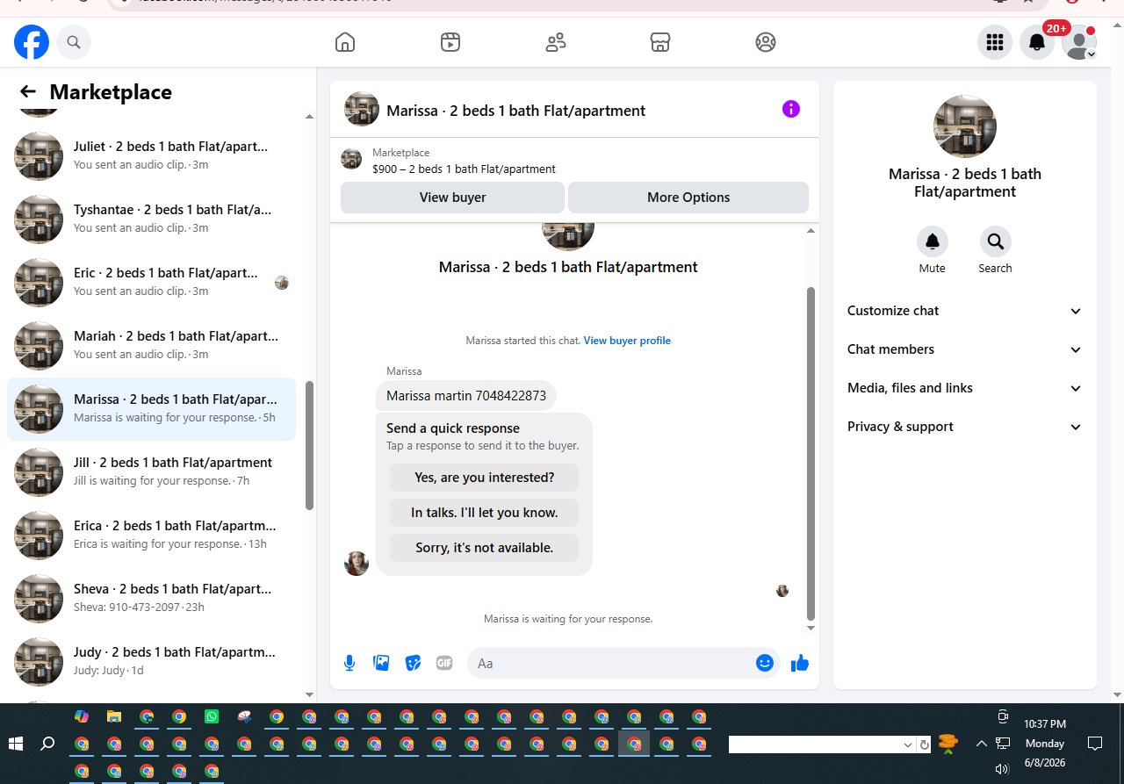Go to the Home feed icon
Image resolution: width=1124 pixels, height=784 pixels.
(x=345, y=42)
